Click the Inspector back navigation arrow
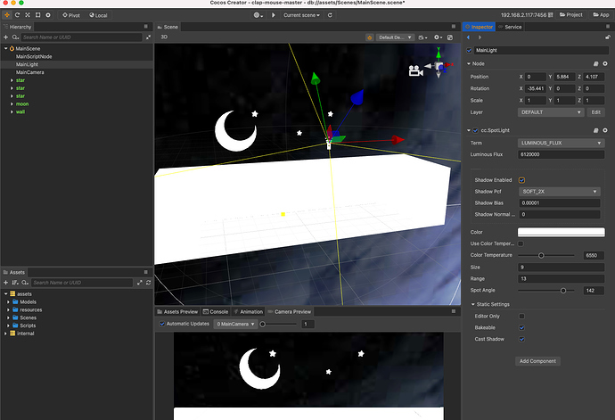Viewport: 615px width, 420px height. tap(469, 37)
